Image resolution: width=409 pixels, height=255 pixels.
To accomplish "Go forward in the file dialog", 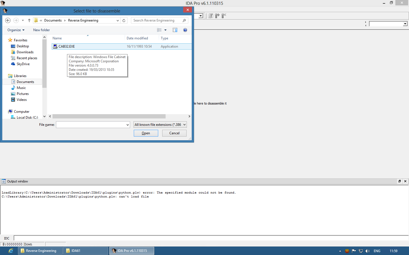I will [x=16, y=20].
